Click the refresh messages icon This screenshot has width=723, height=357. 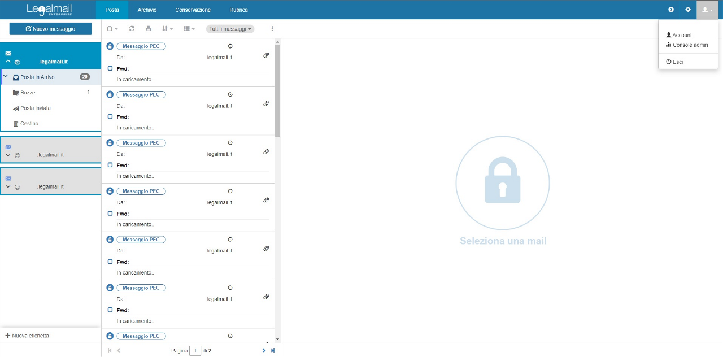[132, 28]
